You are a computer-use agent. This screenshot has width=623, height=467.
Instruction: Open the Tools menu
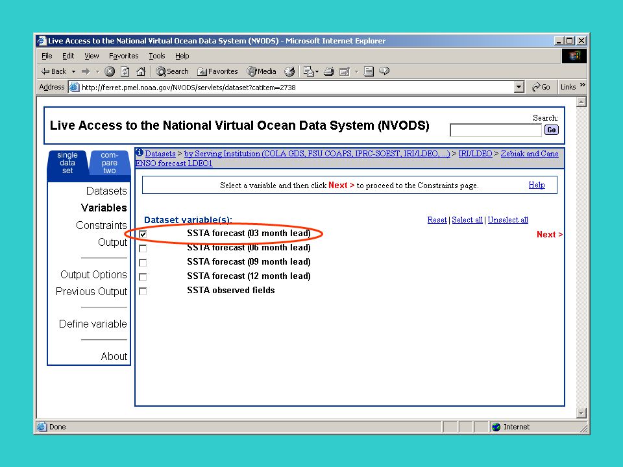157,56
